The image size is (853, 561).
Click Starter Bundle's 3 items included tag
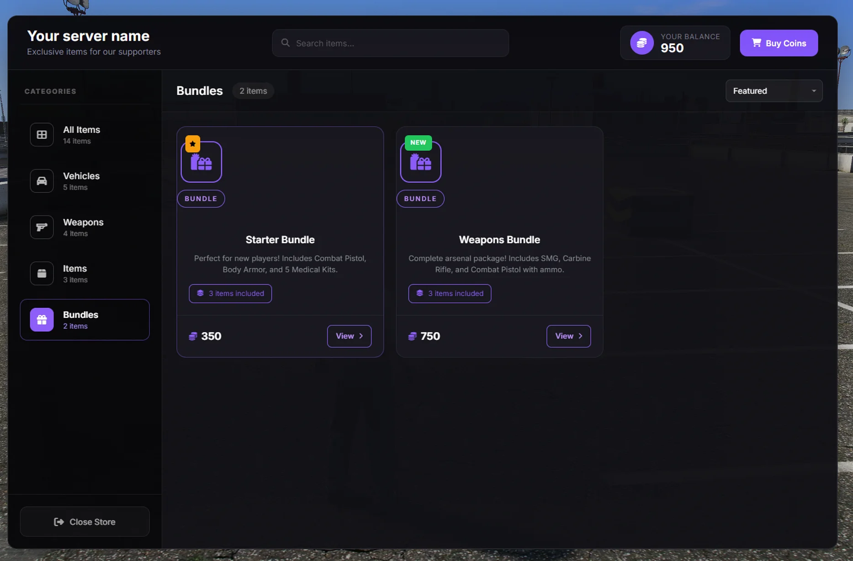[x=230, y=293]
